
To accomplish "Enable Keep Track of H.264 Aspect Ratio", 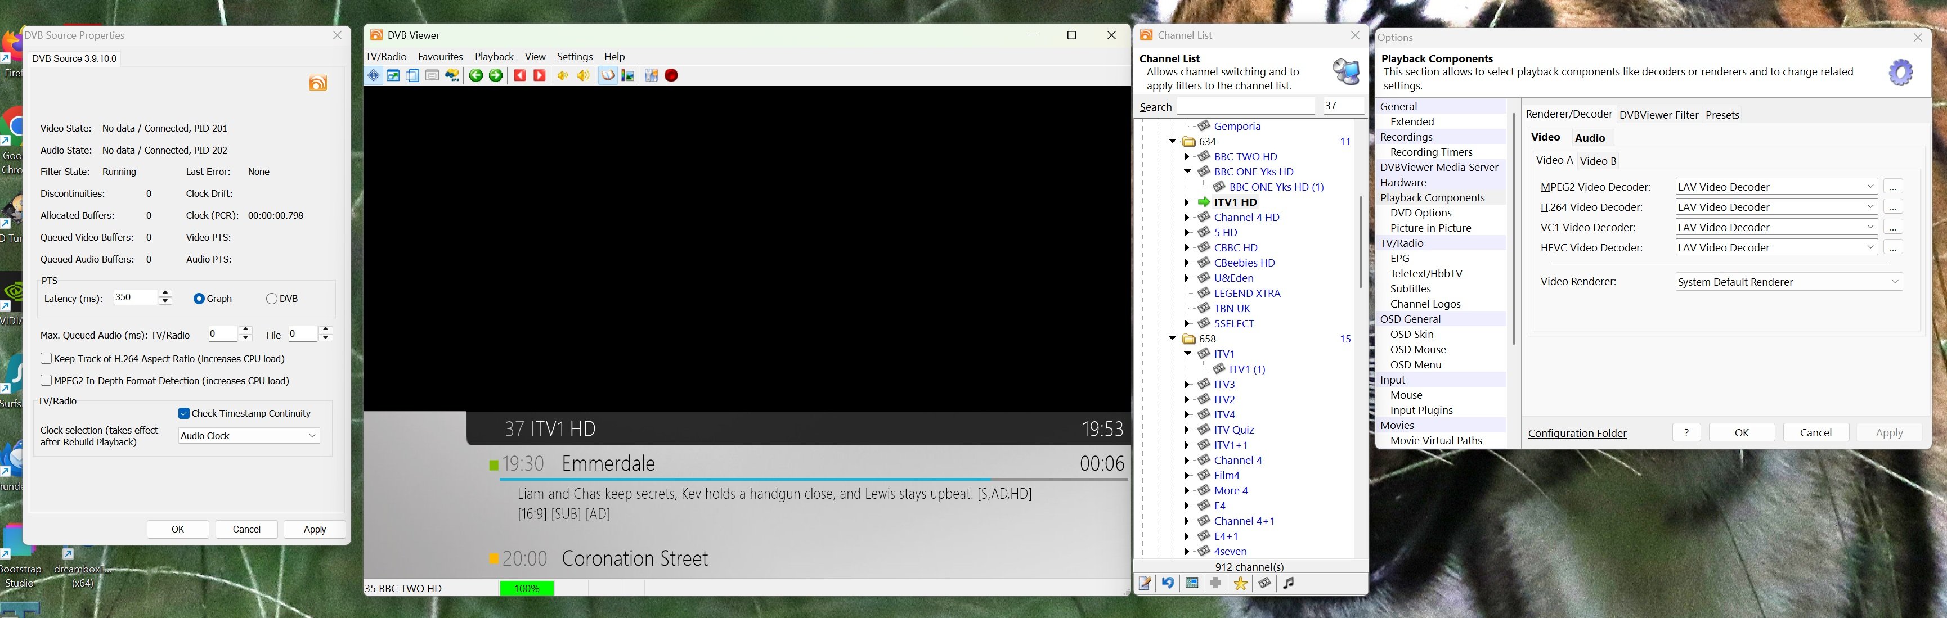I will point(46,359).
